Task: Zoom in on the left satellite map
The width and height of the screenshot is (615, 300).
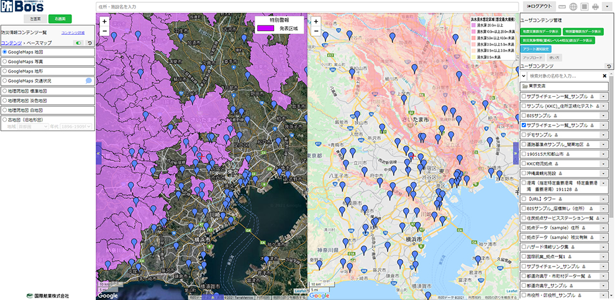Action: coord(104,22)
